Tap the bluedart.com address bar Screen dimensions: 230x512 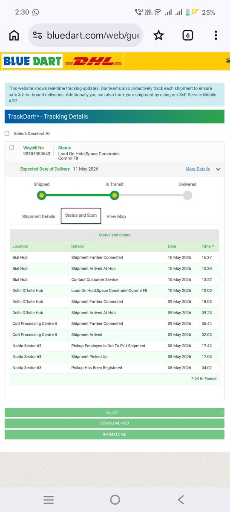click(x=86, y=35)
